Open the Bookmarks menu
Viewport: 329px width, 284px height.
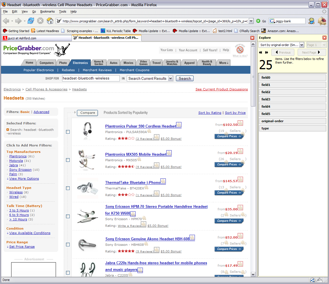47,11
